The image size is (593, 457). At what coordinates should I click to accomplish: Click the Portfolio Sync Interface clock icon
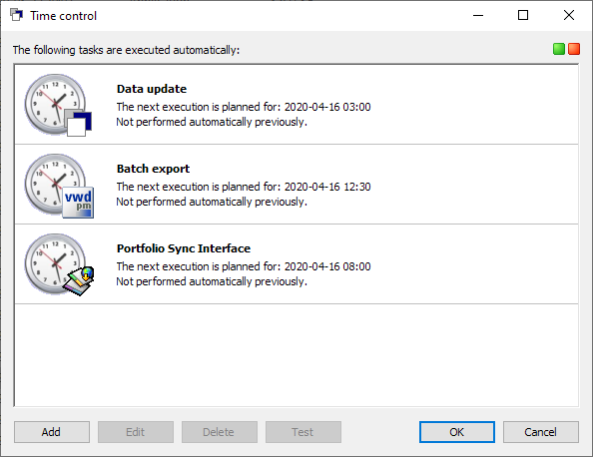click(x=59, y=264)
